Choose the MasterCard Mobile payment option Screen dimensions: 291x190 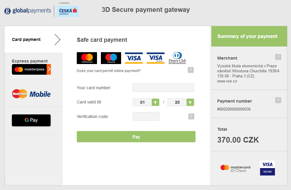31,94
